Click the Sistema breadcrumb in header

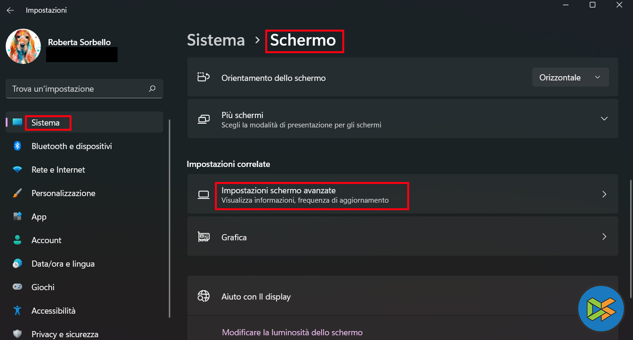[x=216, y=40]
